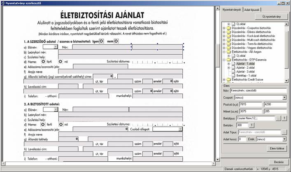Collapse the Életbiztosítás - ÁB Aegon node
The image size is (291, 172).
[x=224, y=52]
